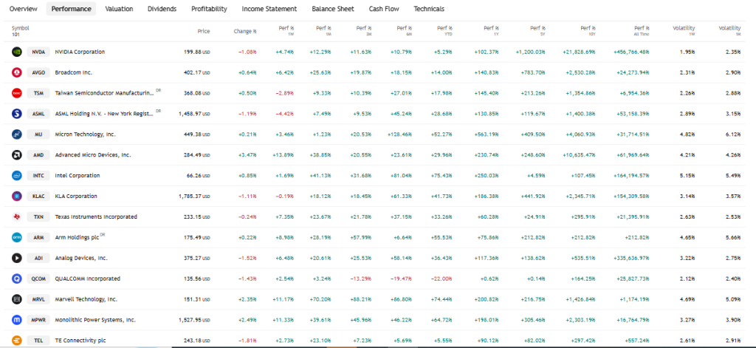Click the MU ticker badge
756x348 pixels.
point(38,134)
